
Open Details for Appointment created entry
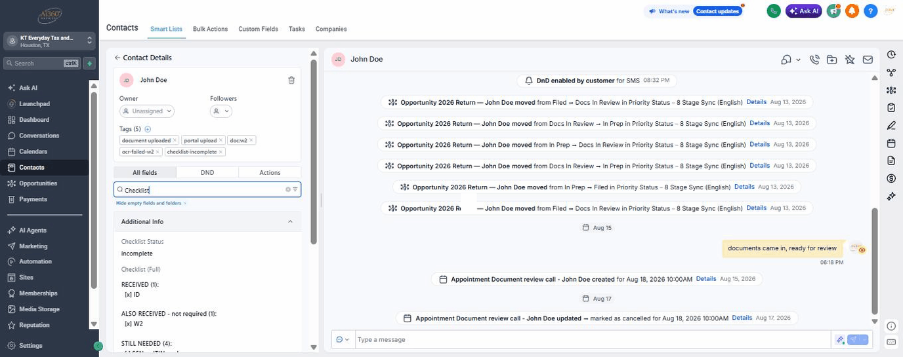point(706,279)
